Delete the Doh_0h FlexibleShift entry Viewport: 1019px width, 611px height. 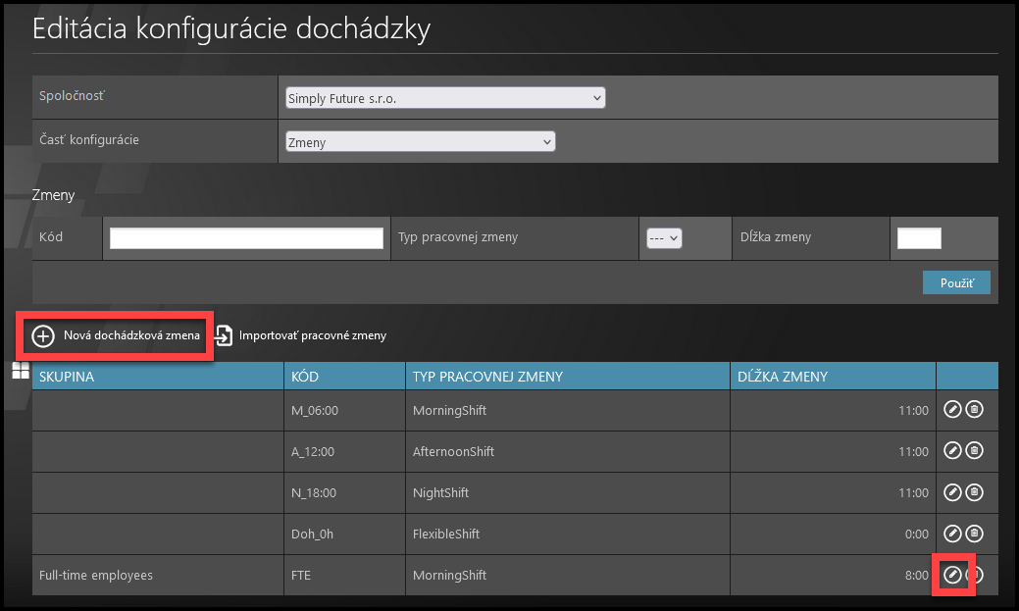974,534
